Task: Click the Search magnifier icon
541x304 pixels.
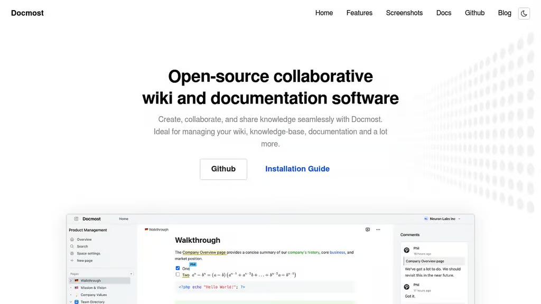Action: point(72,246)
